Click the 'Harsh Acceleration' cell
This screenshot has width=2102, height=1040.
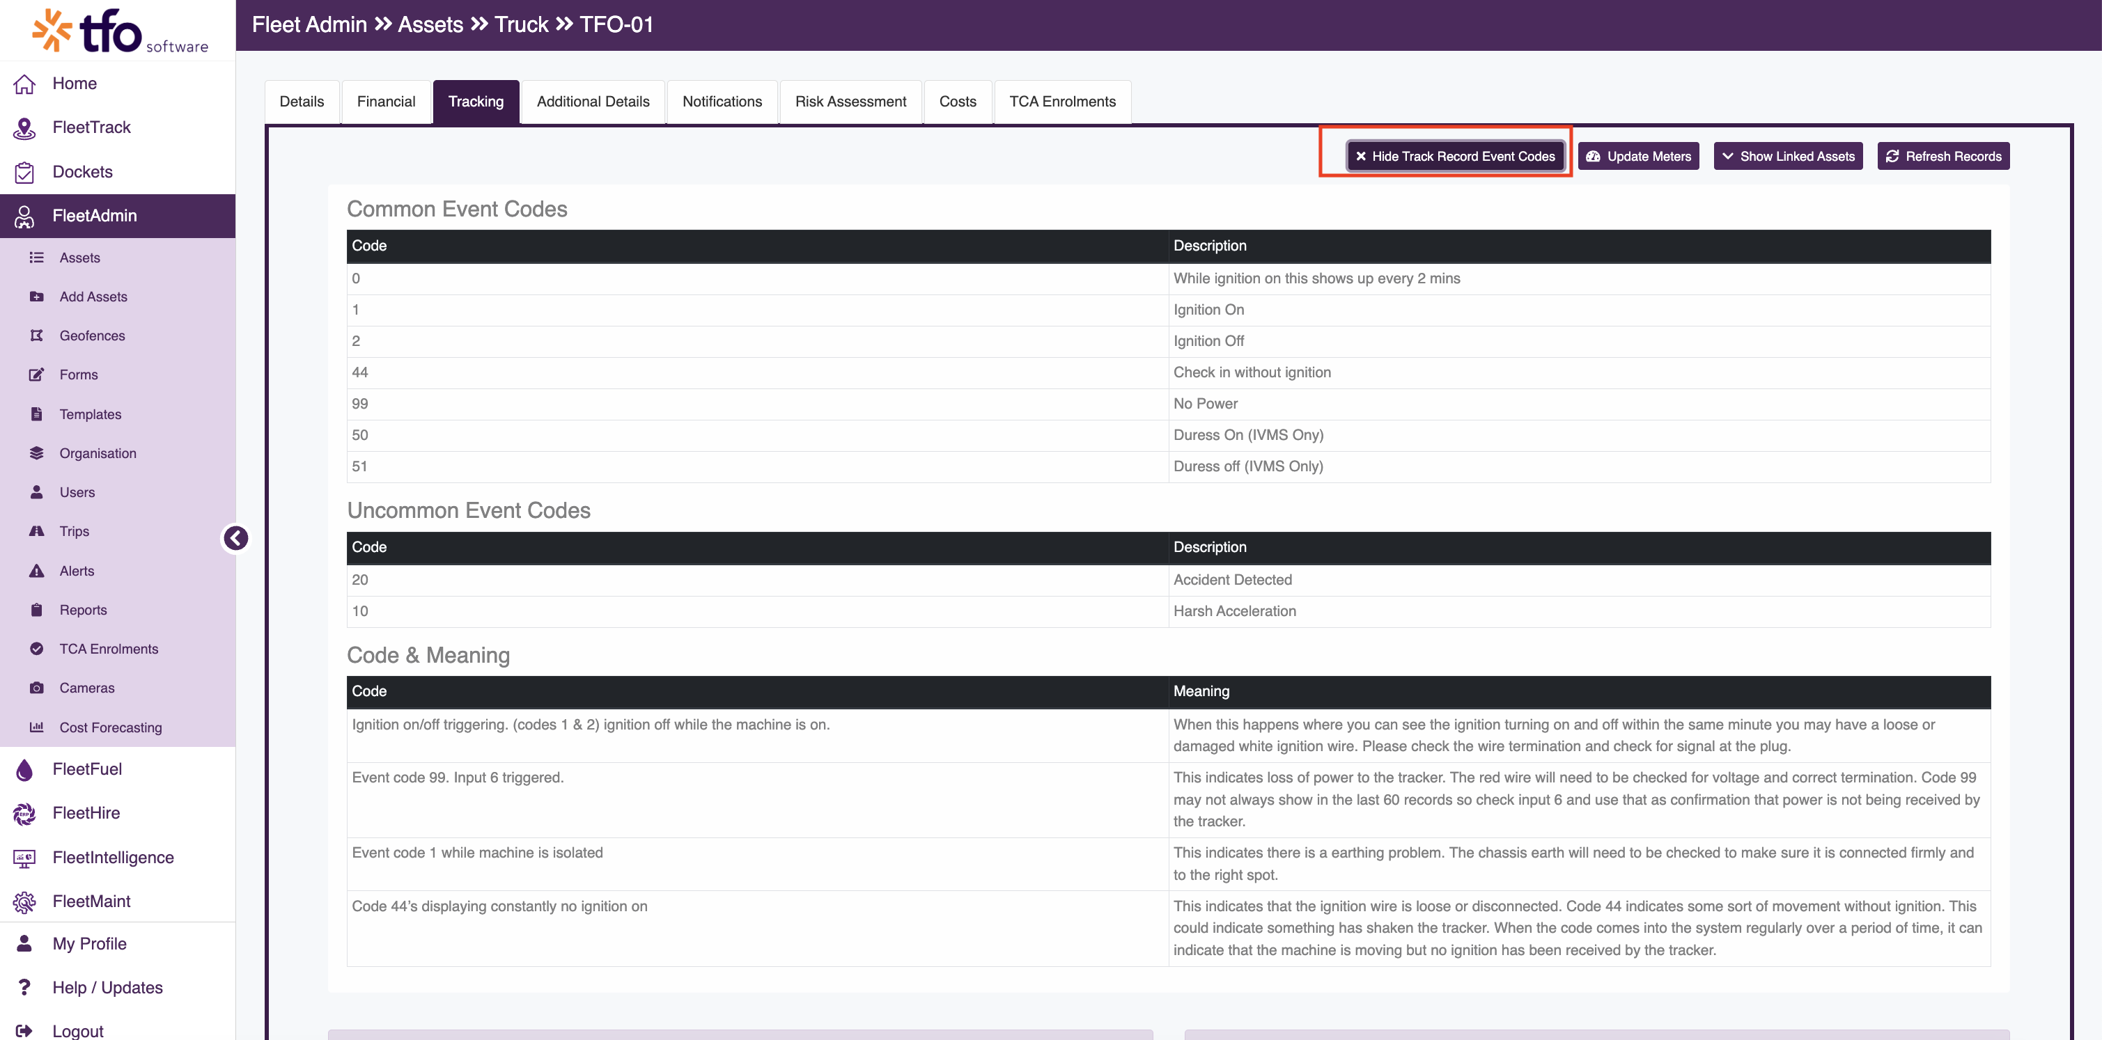tap(1579, 611)
